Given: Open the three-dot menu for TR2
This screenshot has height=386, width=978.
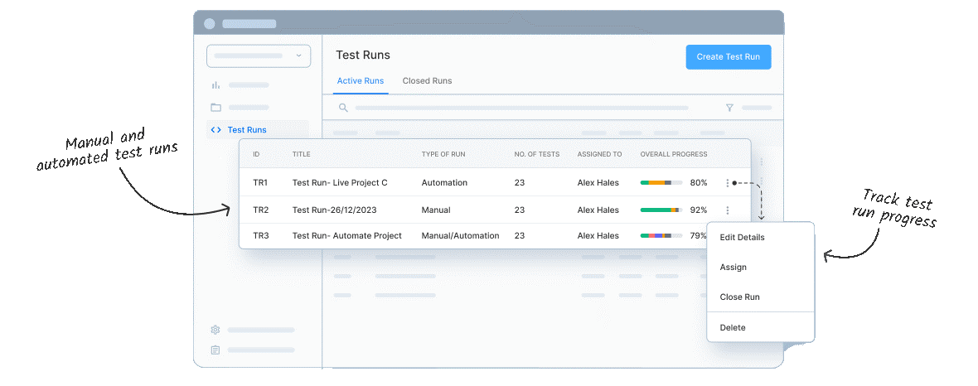Looking at the screenshot, I should coord(727,210).
